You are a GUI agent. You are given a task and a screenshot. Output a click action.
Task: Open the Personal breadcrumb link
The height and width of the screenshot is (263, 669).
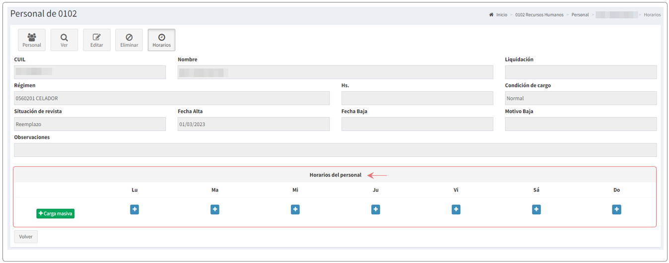pyautogui.click(x=580, y=15)
